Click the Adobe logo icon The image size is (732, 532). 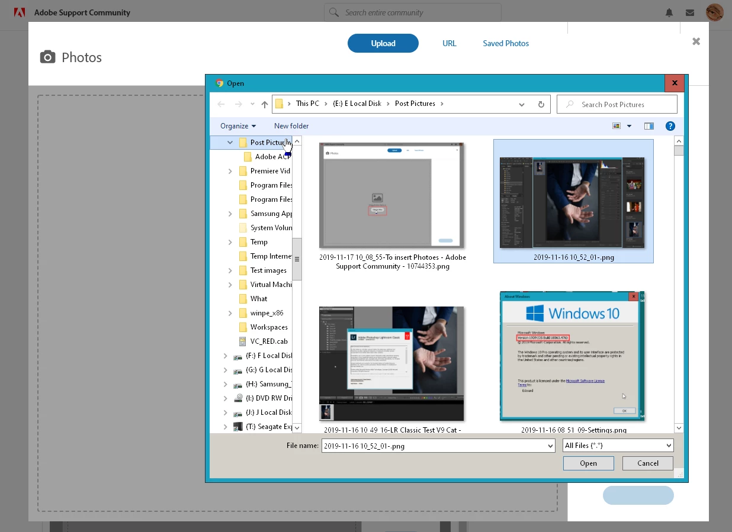point(19,12)
